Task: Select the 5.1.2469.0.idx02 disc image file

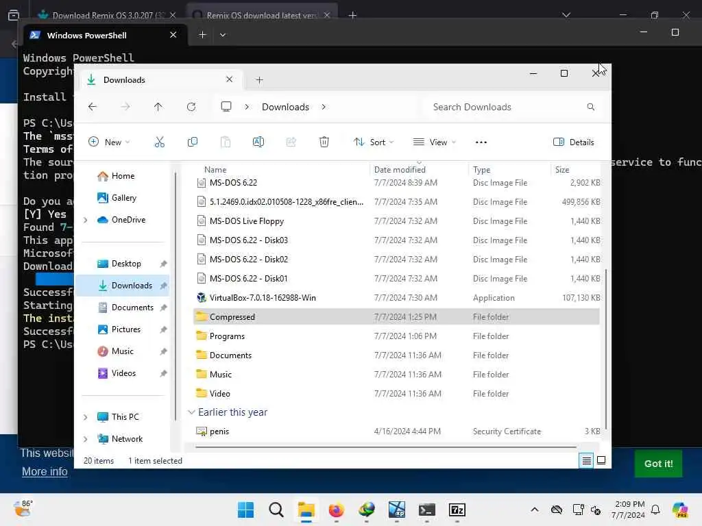Action: click(397, 202)
